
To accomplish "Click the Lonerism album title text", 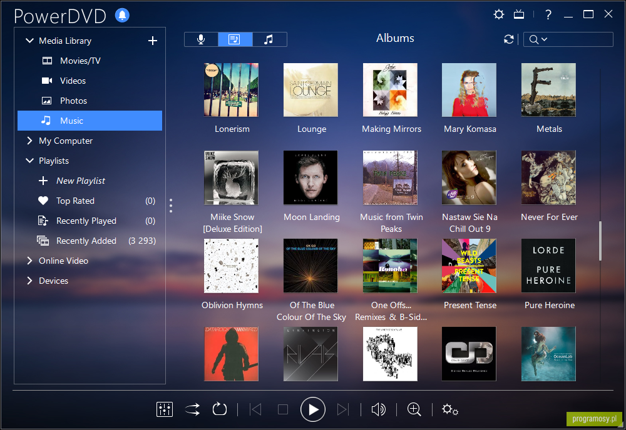I will pyautogui.click(x=232, y=129).
